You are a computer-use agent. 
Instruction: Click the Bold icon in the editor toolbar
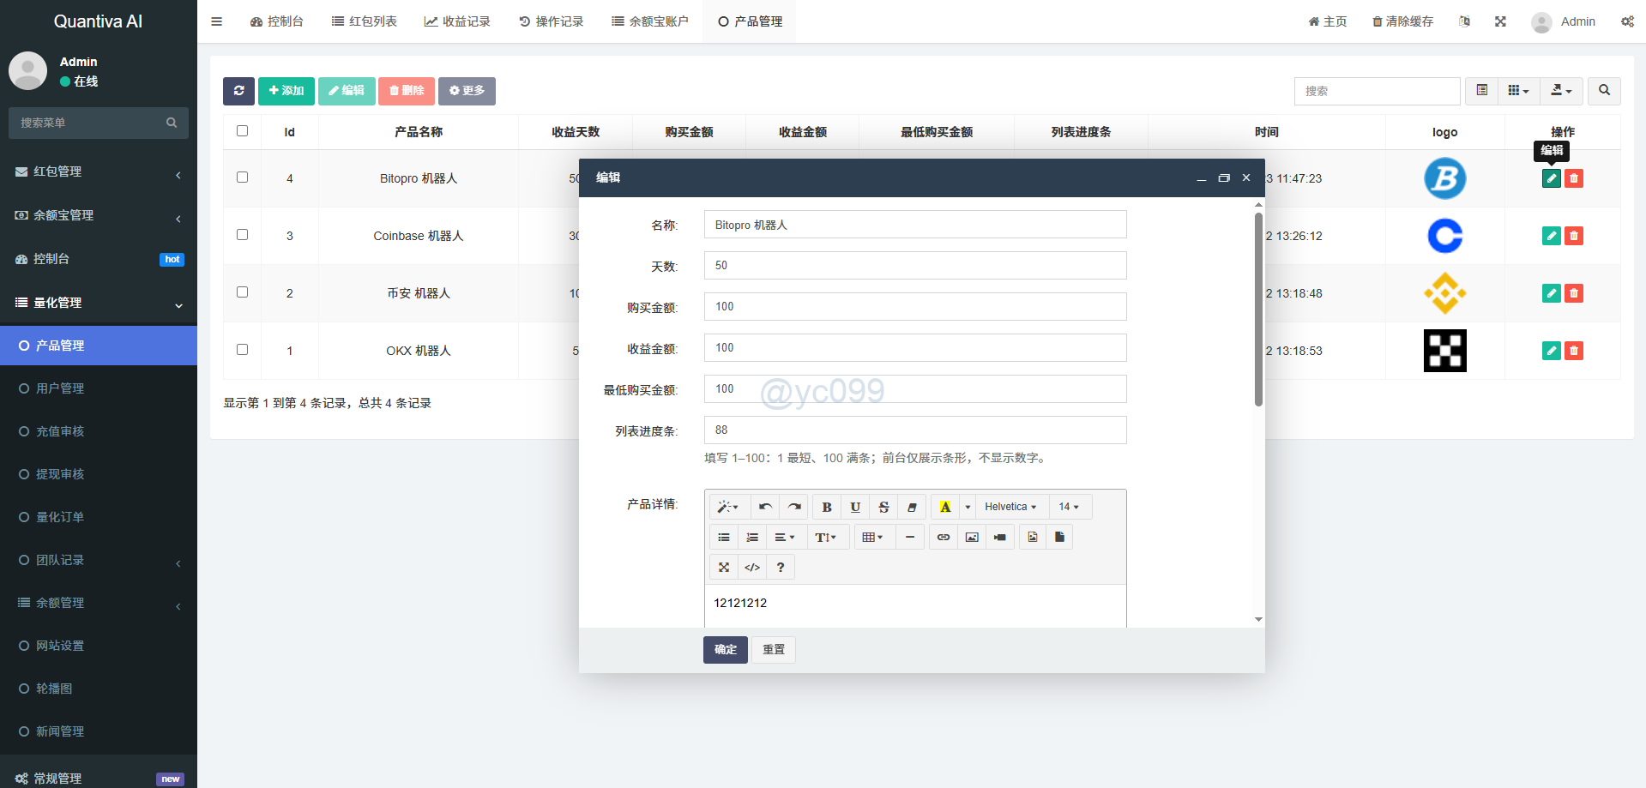coord(827,507)
